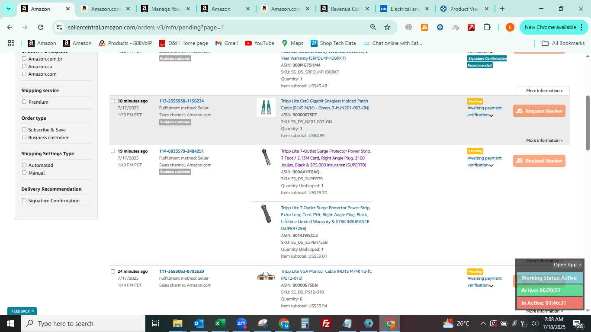Image resolution: width=591 pixels, height=332 pixels.
Task: Open Outlook from the taskbar
Action: pos(199,323)
